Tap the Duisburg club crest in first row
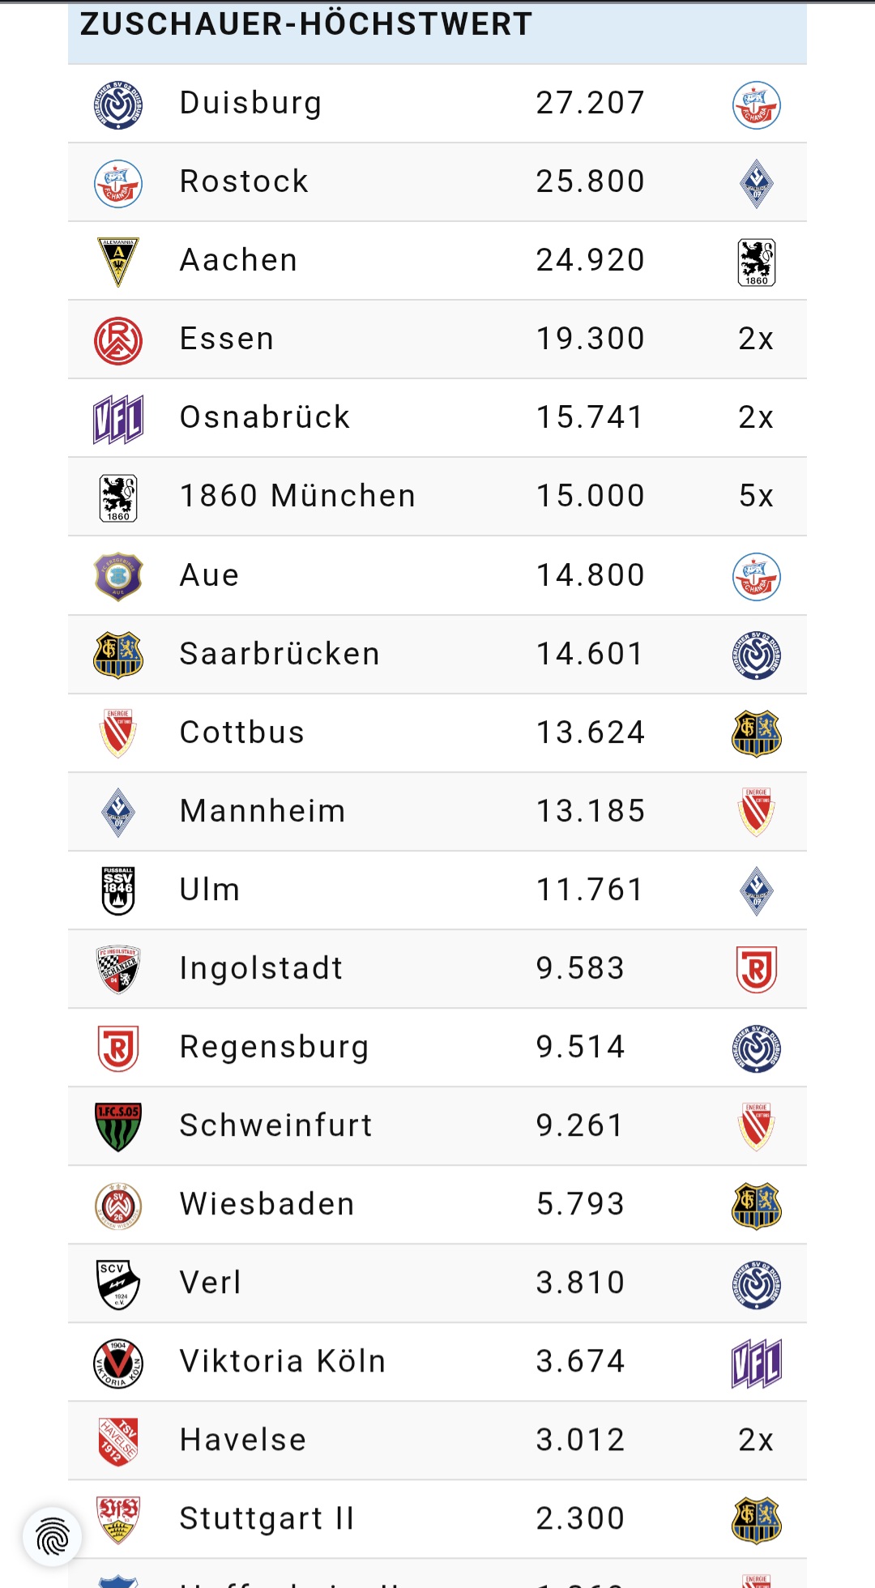875x1588 pixels. pos(118,105)
